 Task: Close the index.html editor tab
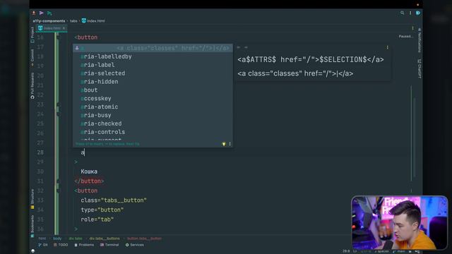64,28
